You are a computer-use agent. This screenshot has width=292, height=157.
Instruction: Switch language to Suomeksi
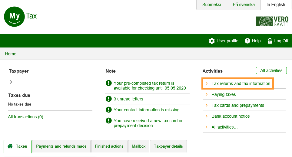point(211,5)
